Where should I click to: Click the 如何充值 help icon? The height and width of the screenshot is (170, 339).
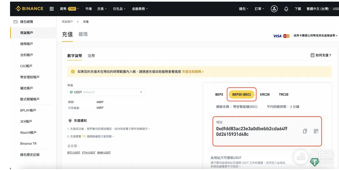pyautogui.click(x=312, y=55)
